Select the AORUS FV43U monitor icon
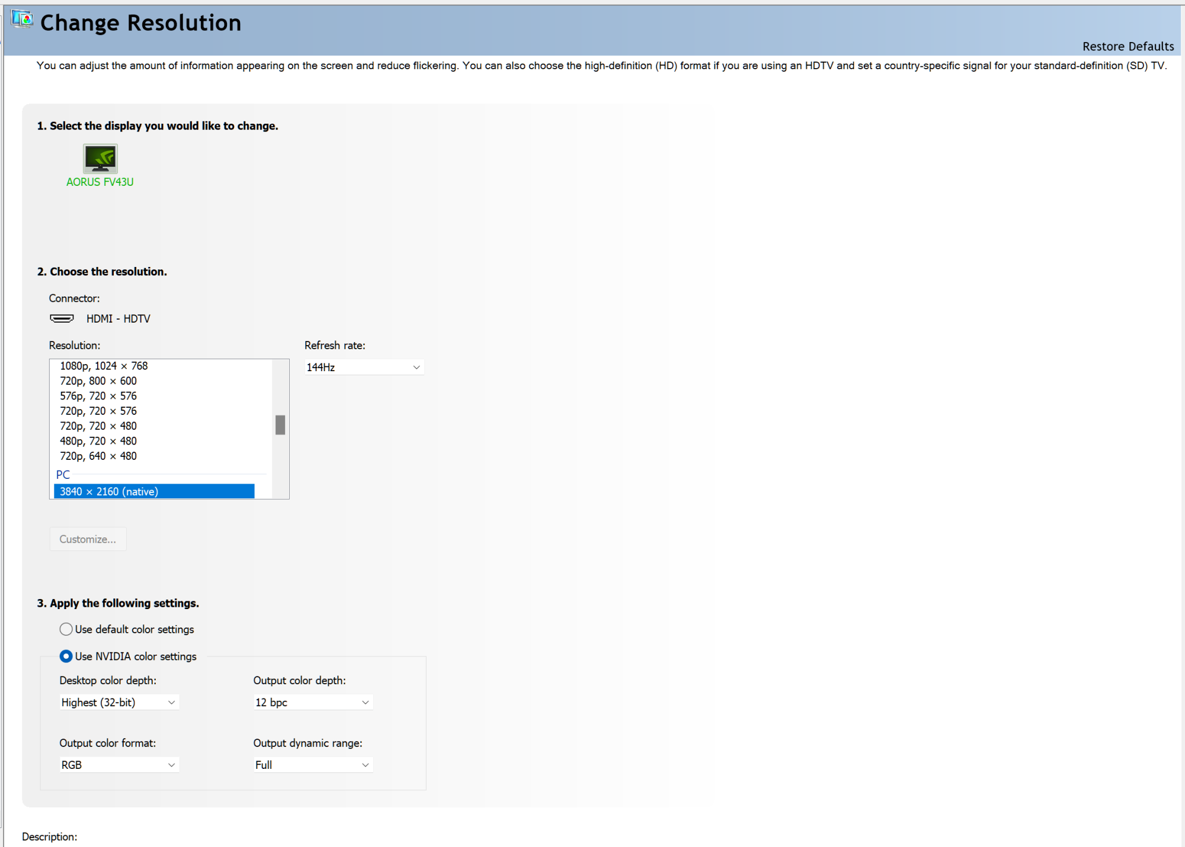This screenshot has height=847, width=1185. click(100, 159)
